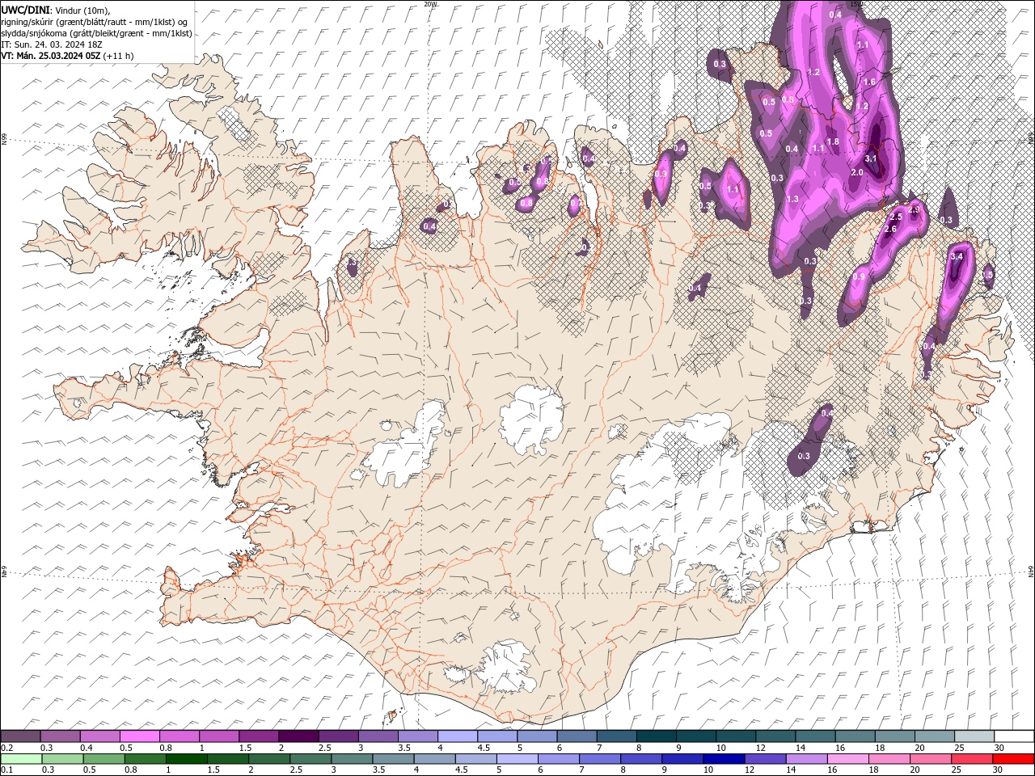The width and height of the screenshot is (1035, 776).
Task: Click the upper legend swatch labeled 16
Action: pos(854,736)
